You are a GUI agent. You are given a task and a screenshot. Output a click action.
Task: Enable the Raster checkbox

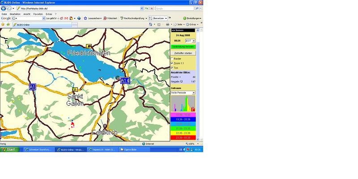pos(172,59)
